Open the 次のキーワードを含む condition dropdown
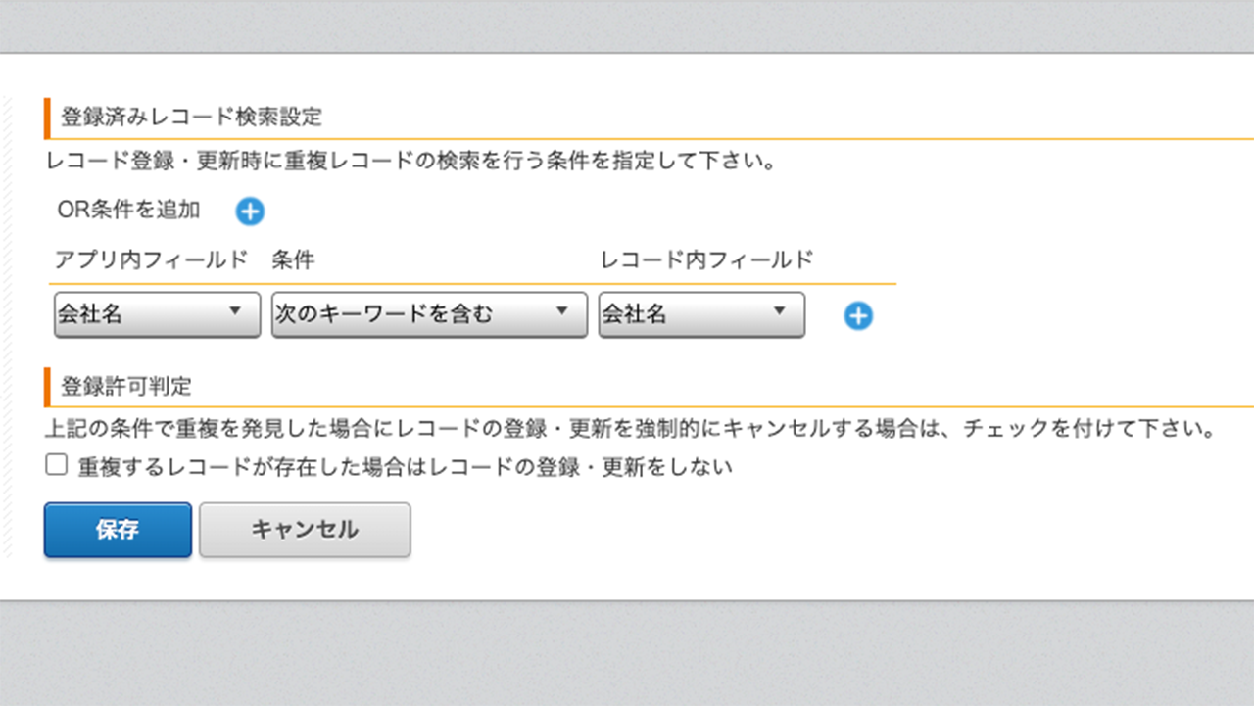The image size is (1254, 706). point(429,314)
